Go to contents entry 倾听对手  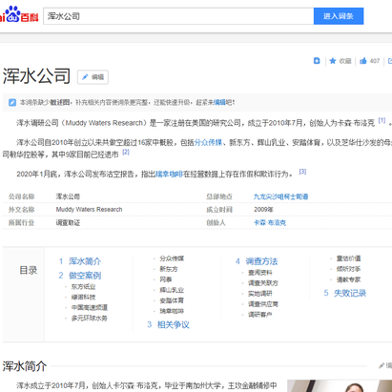(348, 269)
